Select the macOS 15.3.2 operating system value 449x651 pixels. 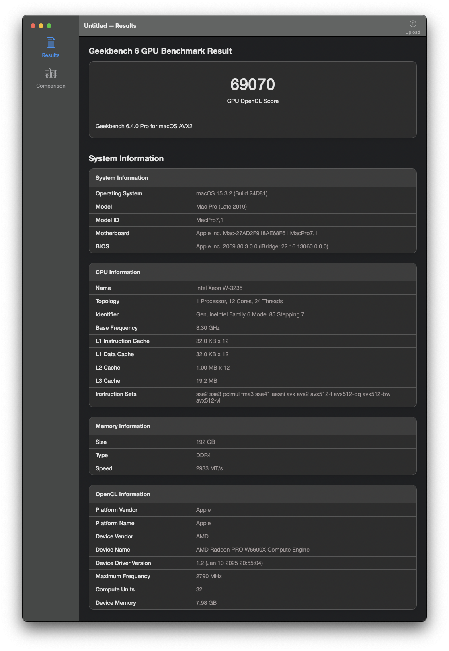[x=232, y=193]
